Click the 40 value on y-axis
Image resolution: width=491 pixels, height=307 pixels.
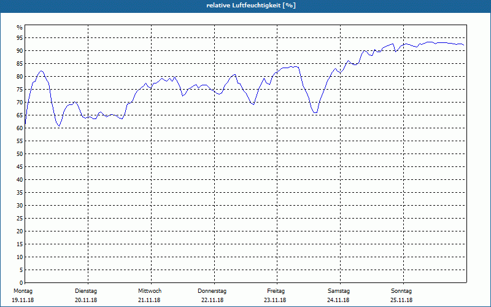click(x=20, y=180)
